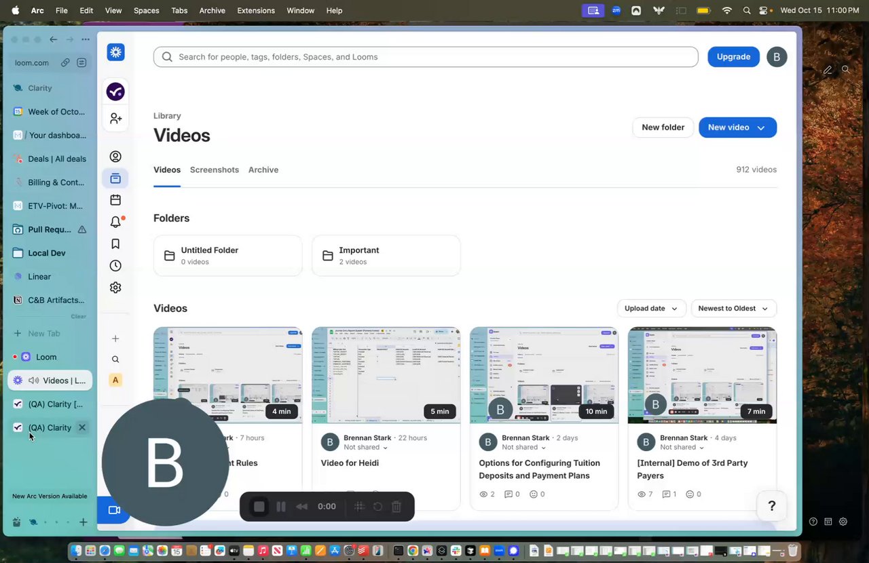Click the blue record camera button
The image size is (869, 563).
click(113, 510)
